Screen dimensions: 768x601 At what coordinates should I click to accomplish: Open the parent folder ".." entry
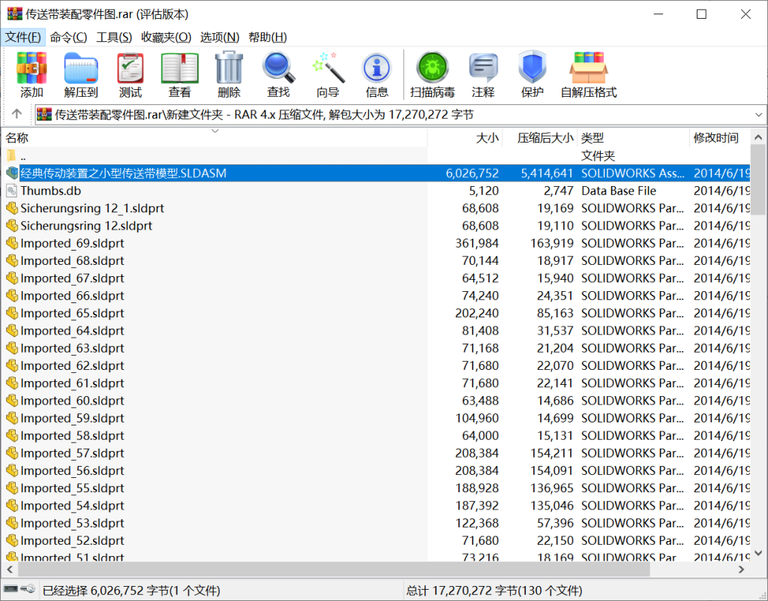[x=23, y=156]
